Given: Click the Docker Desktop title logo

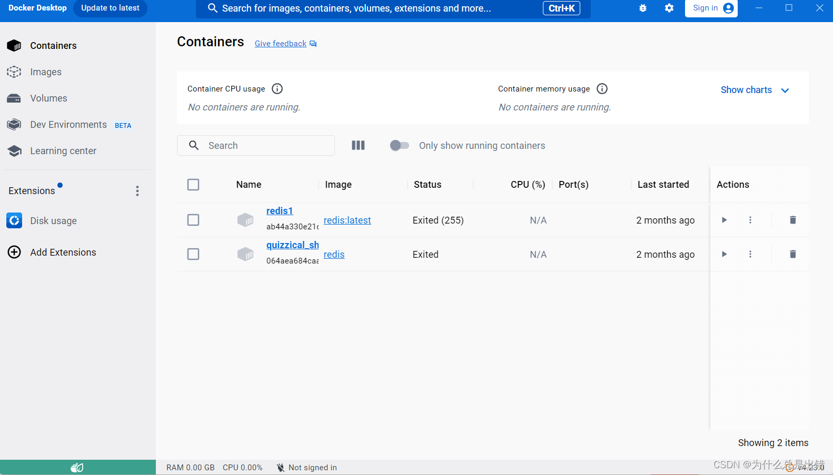Looking at the screenshot, I should 37,8.
